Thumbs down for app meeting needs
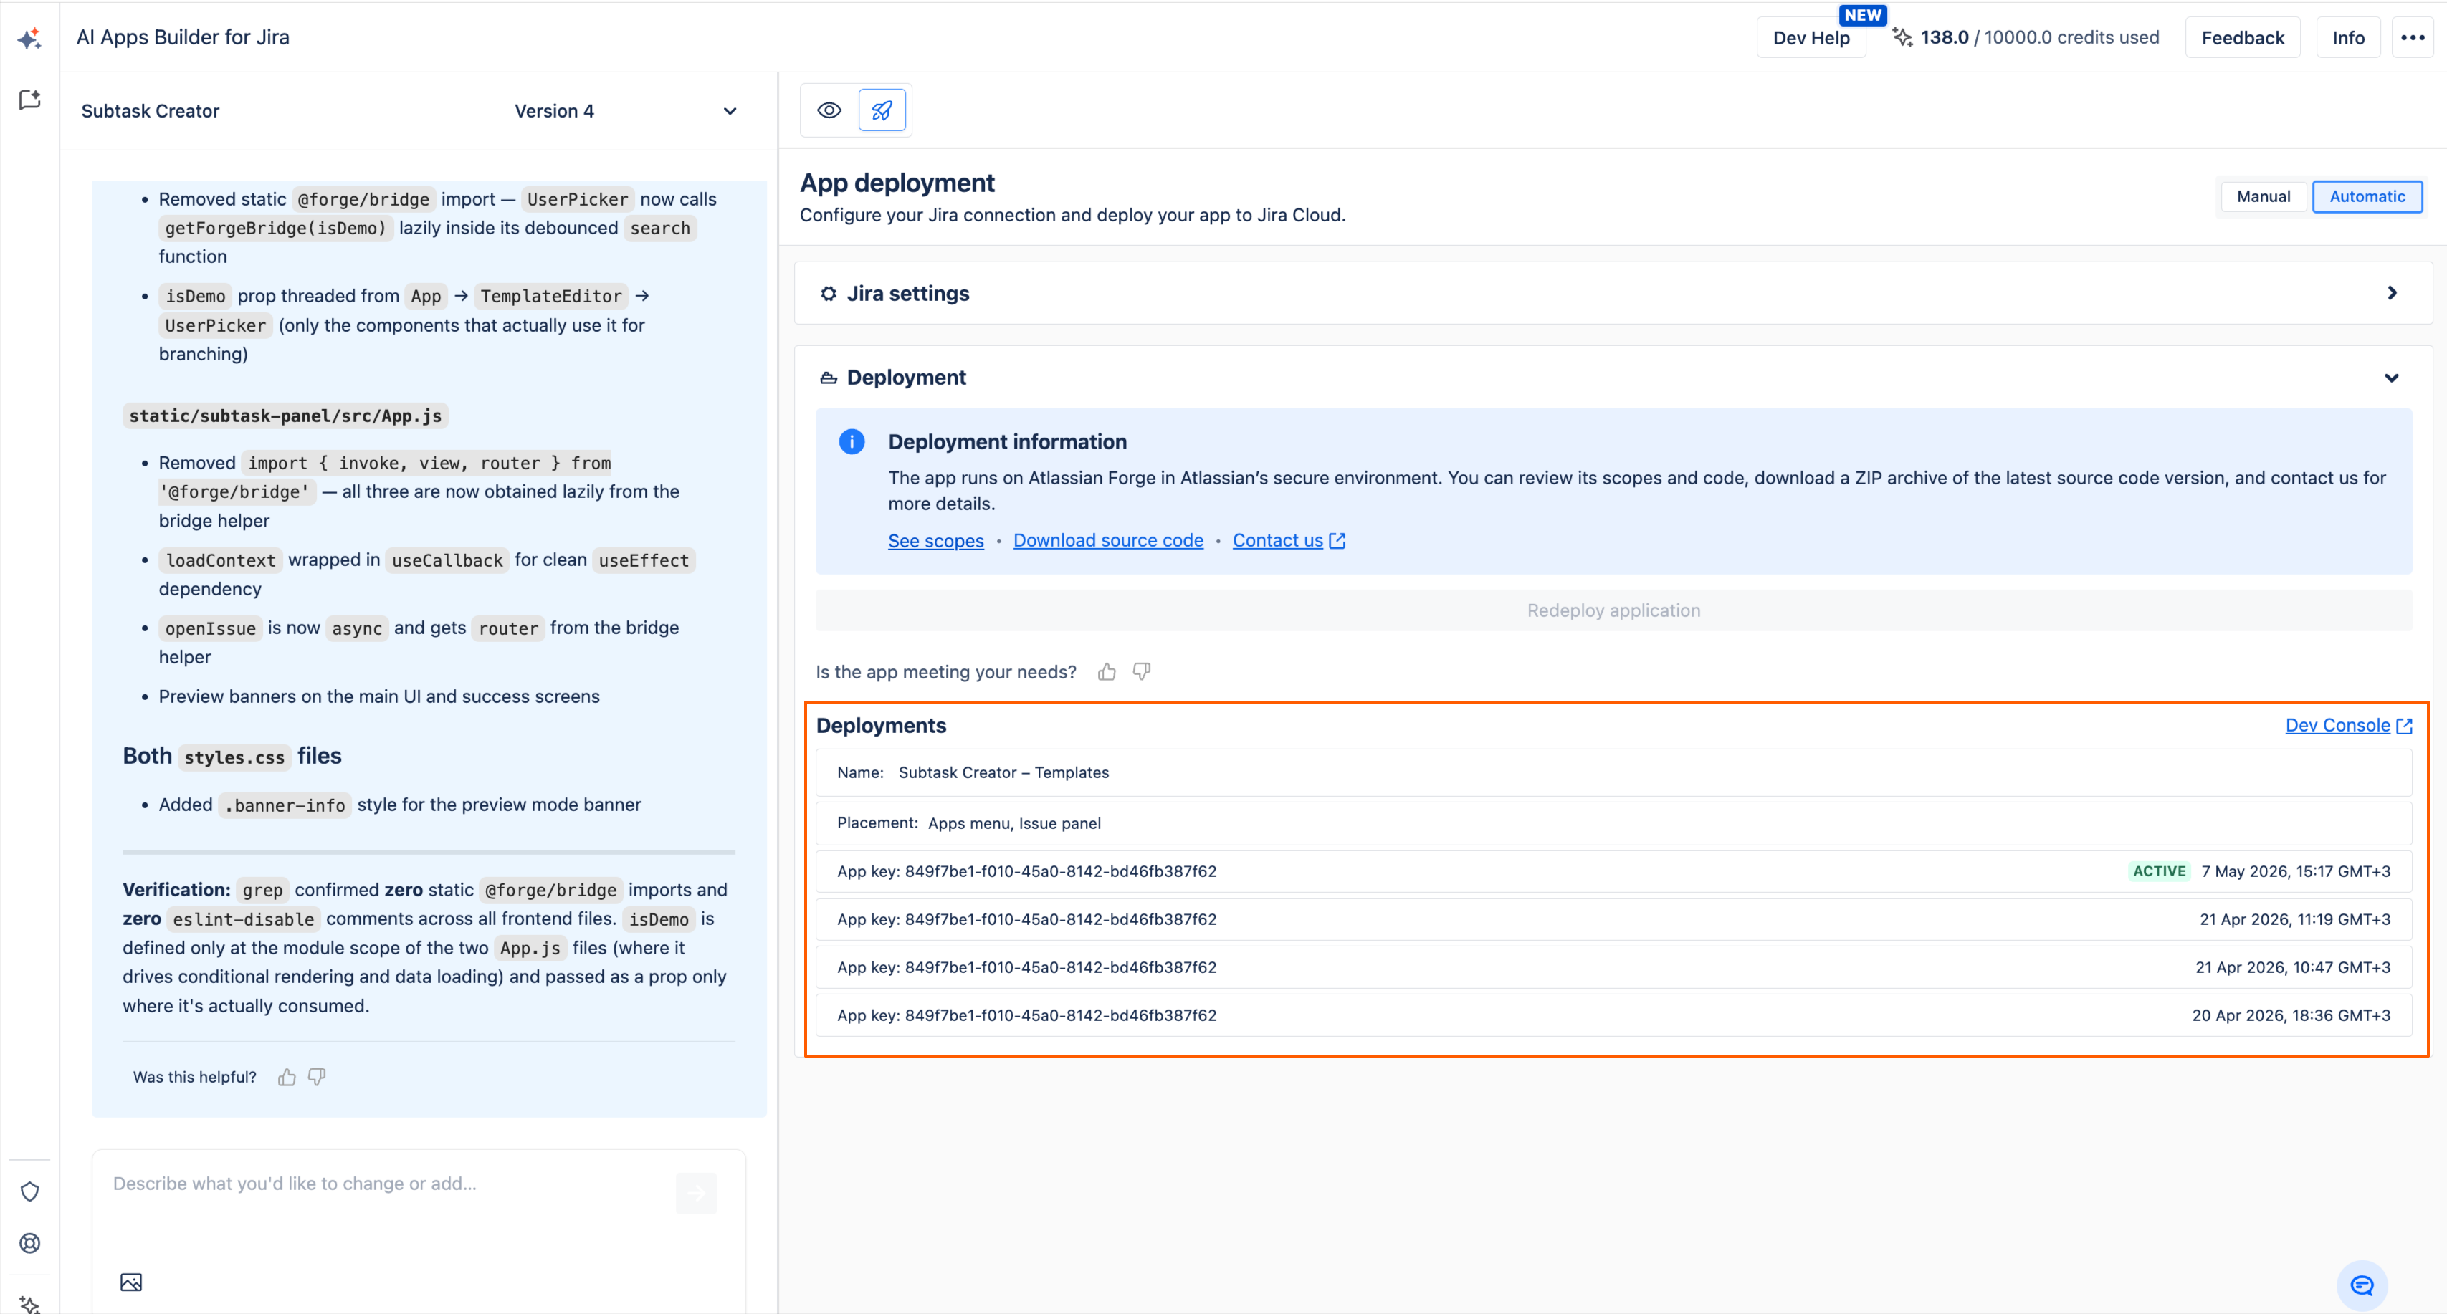 (x=1142, y=672)
